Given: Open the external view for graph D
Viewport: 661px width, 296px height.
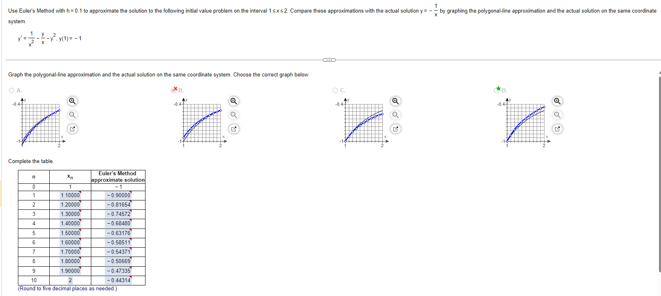Looking at the screenshot, I should pos(557,129).
